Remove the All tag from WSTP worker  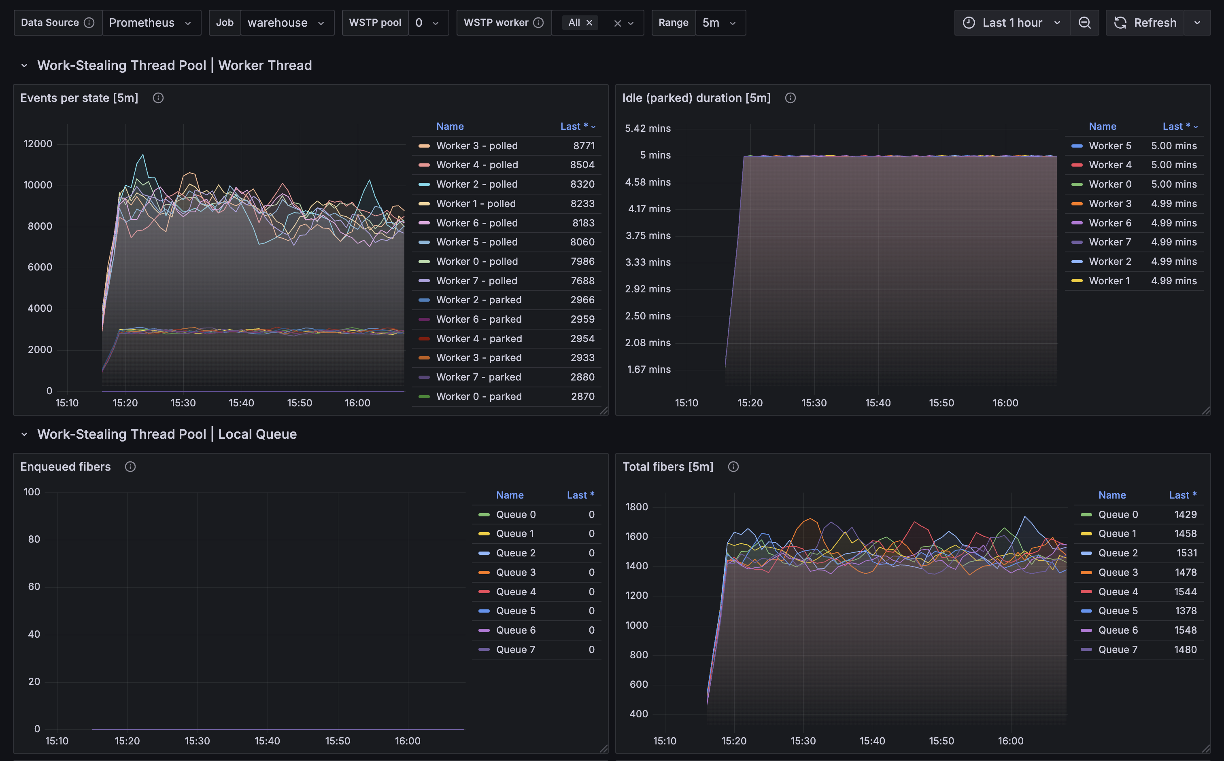[589, 23]
